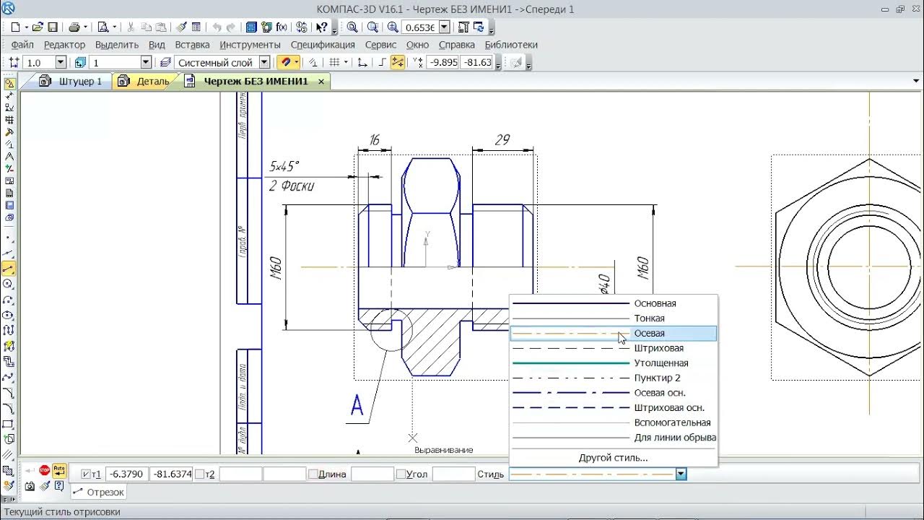Viewport: 924px width, 520px height.
Task: Open print preview icon
Action: tap(103, 27)
